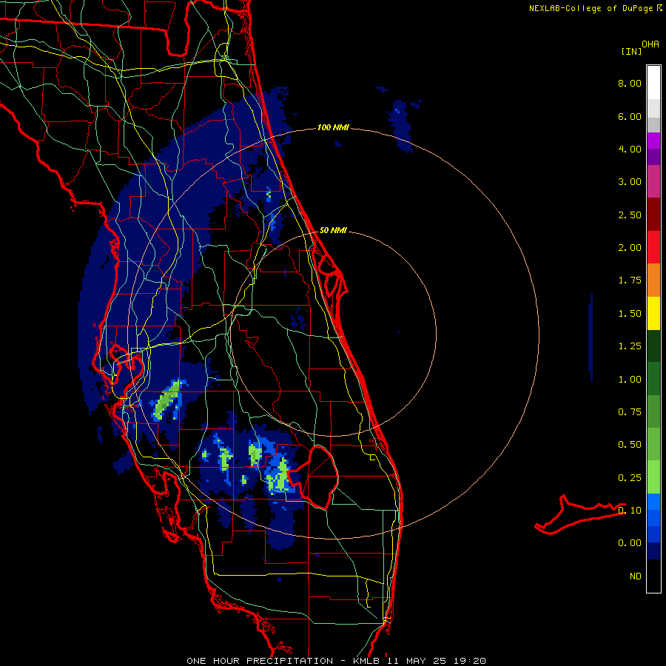Click the 100 NMI range ring label
Image resolution: width=666 pixels, height=666 pixels.
click(333, 127)
